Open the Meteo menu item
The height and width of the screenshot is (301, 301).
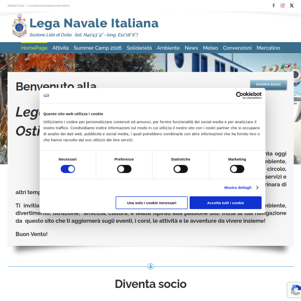[x=210, y=48]
